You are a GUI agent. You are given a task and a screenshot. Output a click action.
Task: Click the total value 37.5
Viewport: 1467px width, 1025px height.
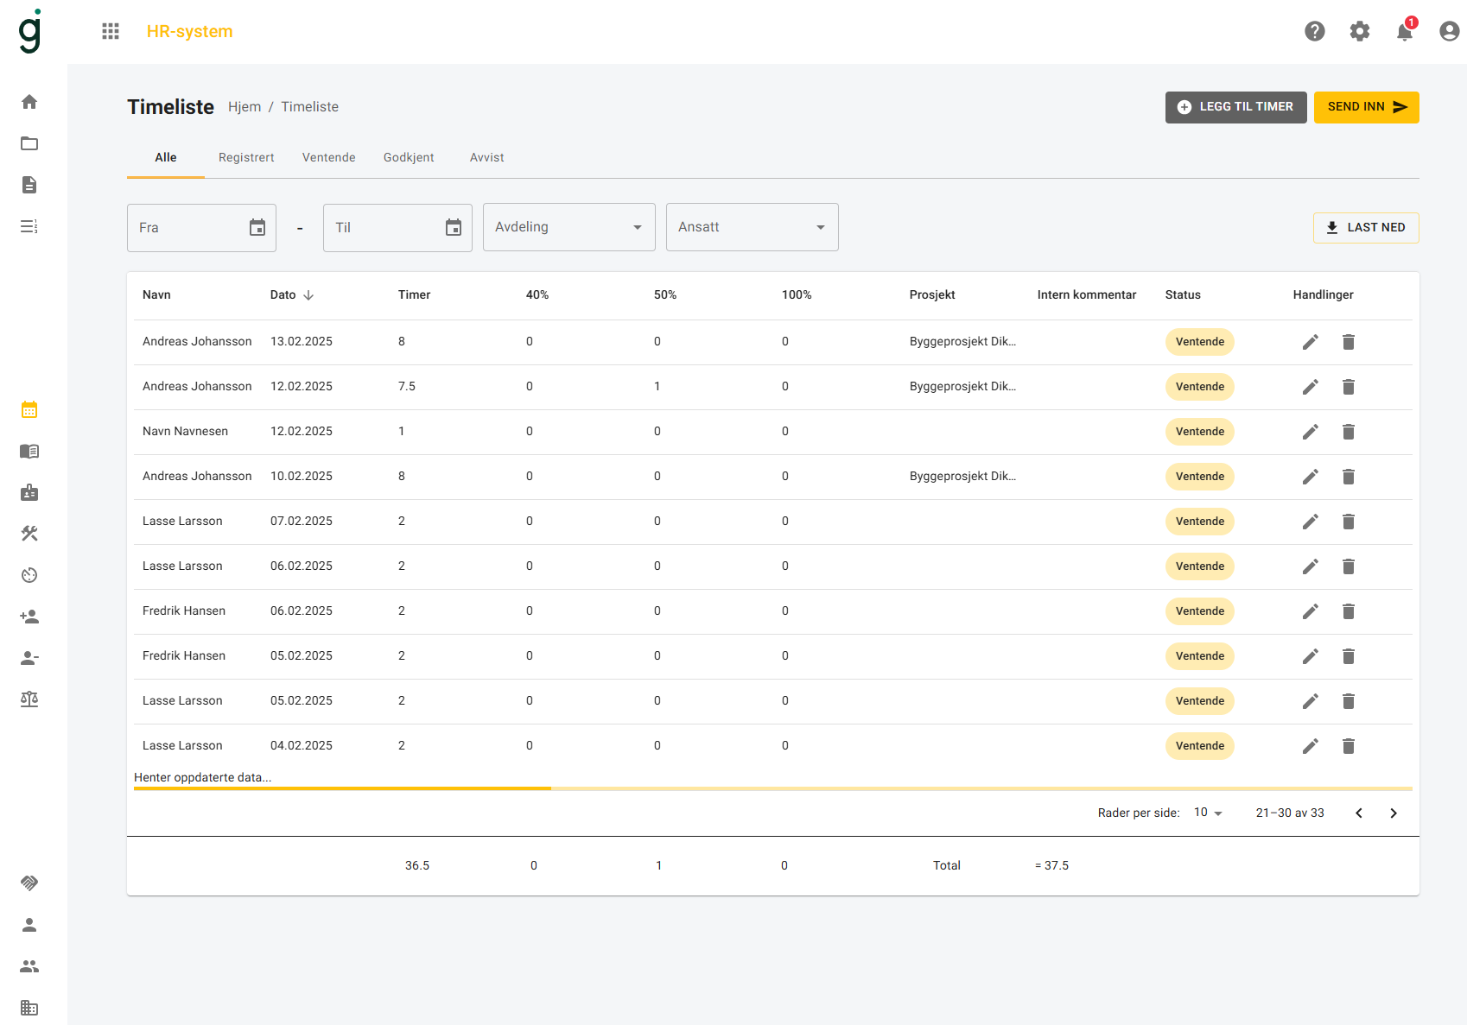1052,866
